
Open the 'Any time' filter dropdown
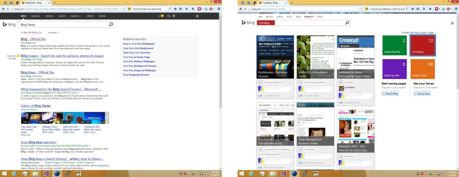tap(53, 32)
